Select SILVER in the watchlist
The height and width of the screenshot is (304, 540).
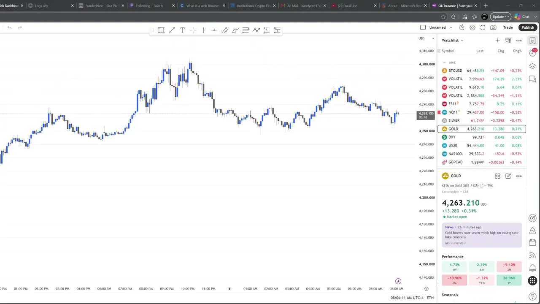(x=482, y=120)
